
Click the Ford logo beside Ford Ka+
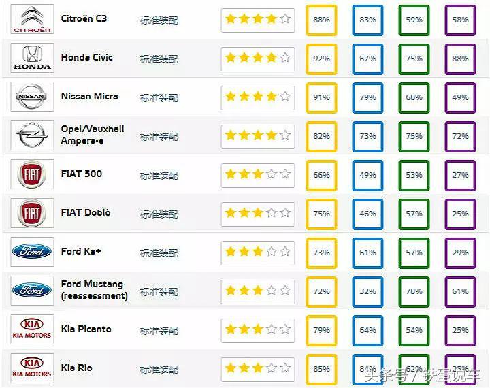pos(32,252)
